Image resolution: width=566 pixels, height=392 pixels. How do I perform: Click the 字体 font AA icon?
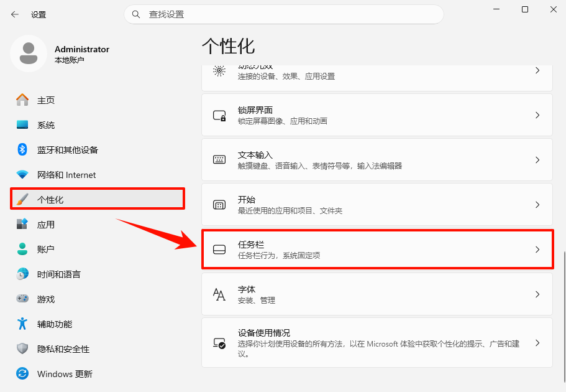tap(219, 294)
